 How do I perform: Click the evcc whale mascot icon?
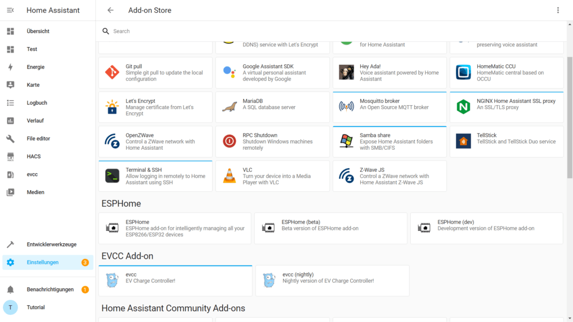pyautogui.click(x=112, y=281)
